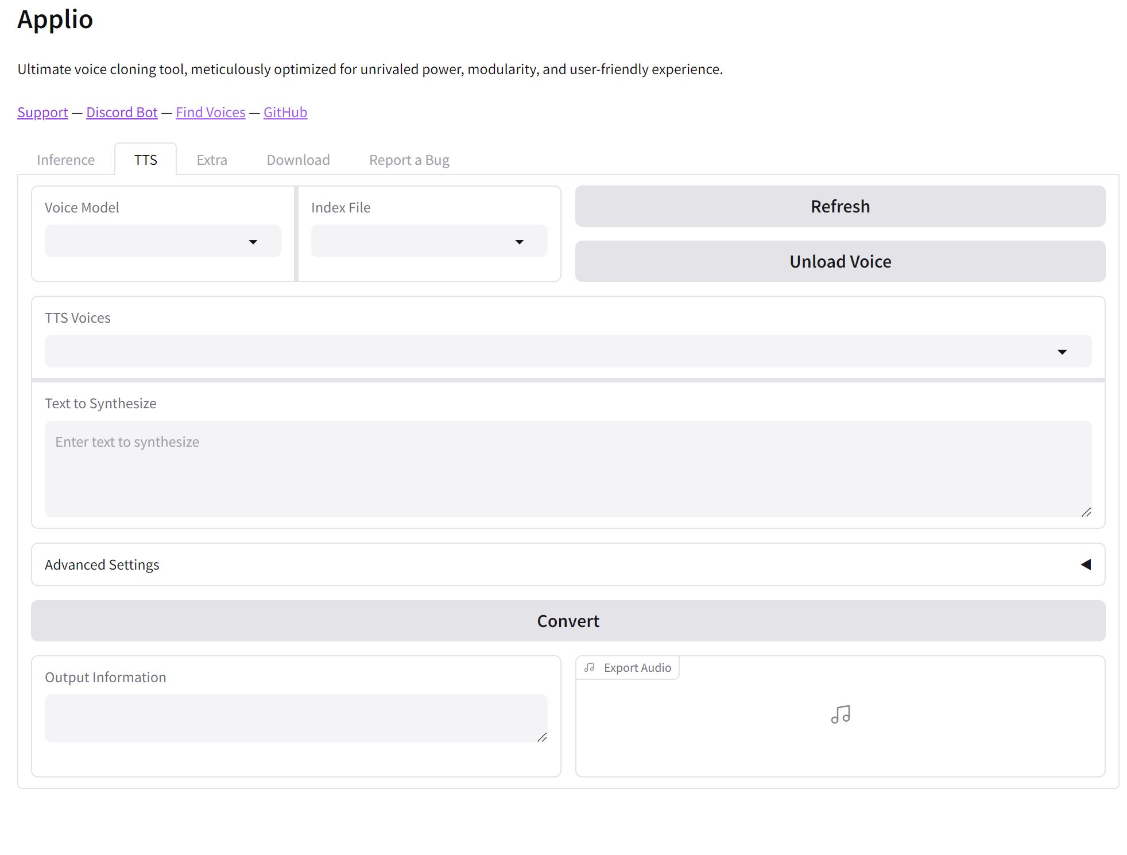Open the Voice Model dropdown
Screen dimensions: 1127x855
(x=162, y=241)
